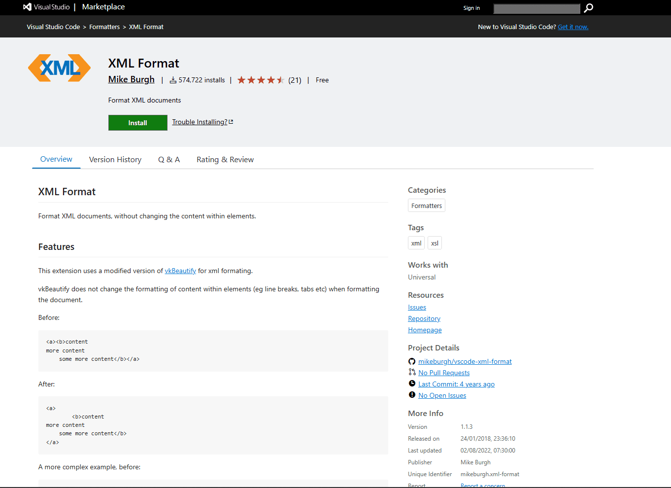Follow the Get it now link
The image size is (671, 488).
(573, 27)
